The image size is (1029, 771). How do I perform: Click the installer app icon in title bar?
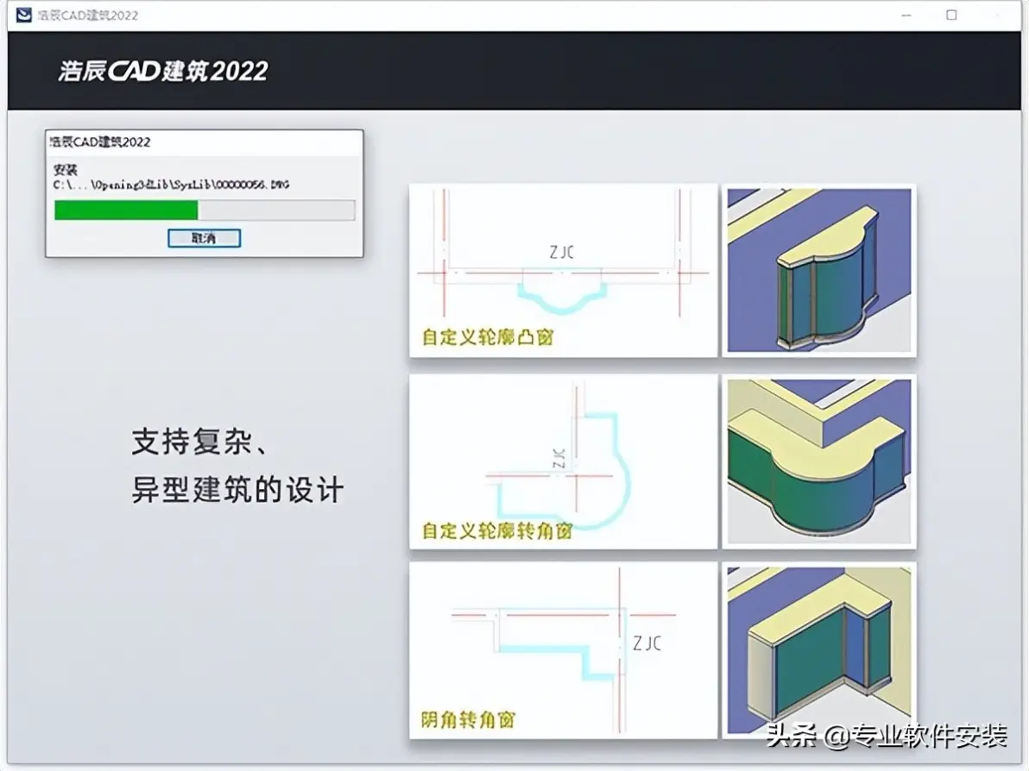(x=23, y=15)
